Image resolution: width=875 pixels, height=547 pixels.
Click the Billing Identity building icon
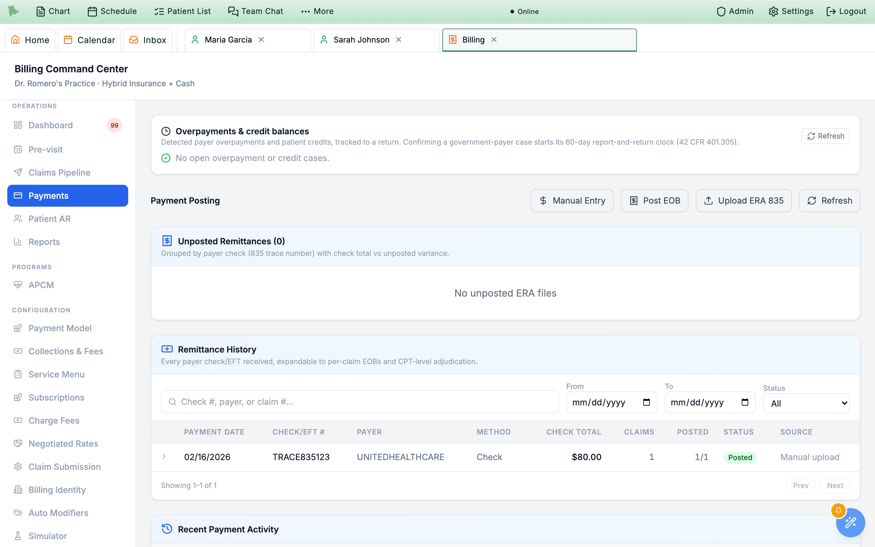click(18, 490)
